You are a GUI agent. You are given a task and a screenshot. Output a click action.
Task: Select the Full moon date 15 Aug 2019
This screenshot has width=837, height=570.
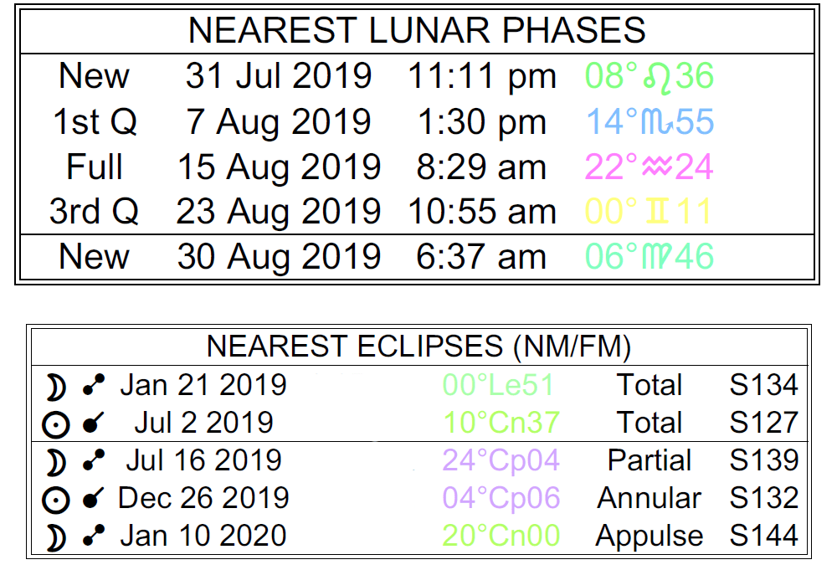[279, 167]
